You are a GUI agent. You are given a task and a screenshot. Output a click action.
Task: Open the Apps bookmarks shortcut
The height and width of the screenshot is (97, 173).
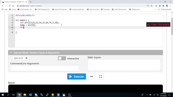tap(5, 9)
